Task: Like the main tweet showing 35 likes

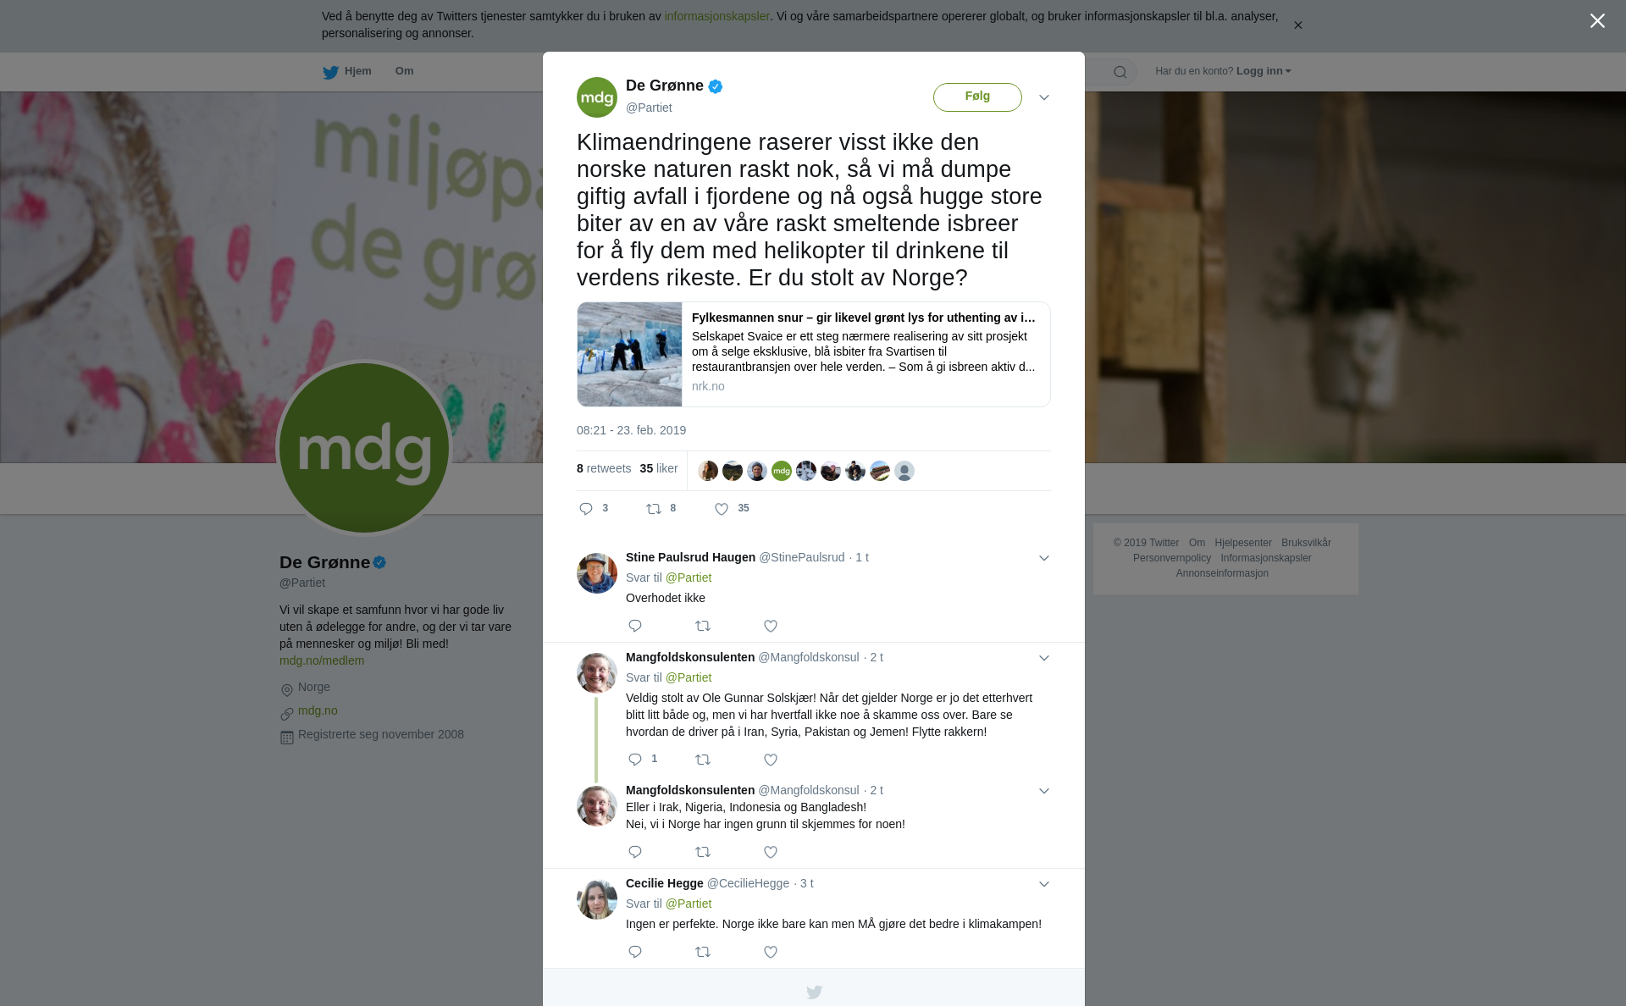Action: [722, 509]
